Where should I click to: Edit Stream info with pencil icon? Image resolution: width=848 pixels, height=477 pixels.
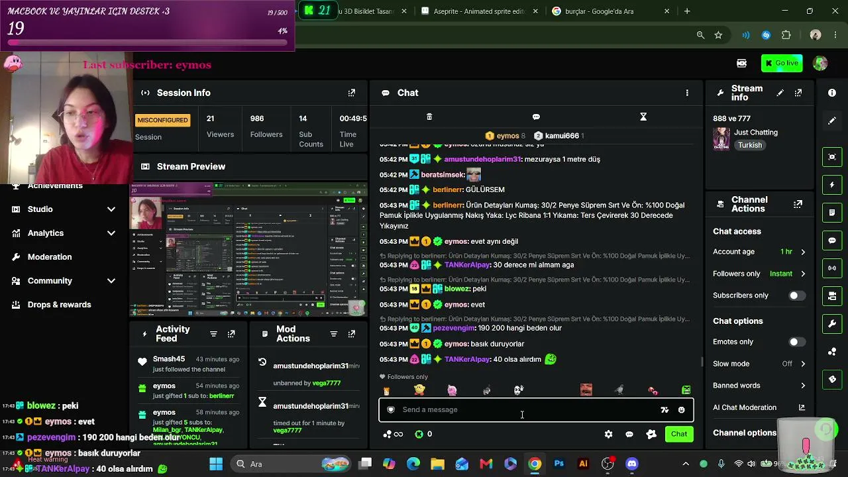point(780,93)
